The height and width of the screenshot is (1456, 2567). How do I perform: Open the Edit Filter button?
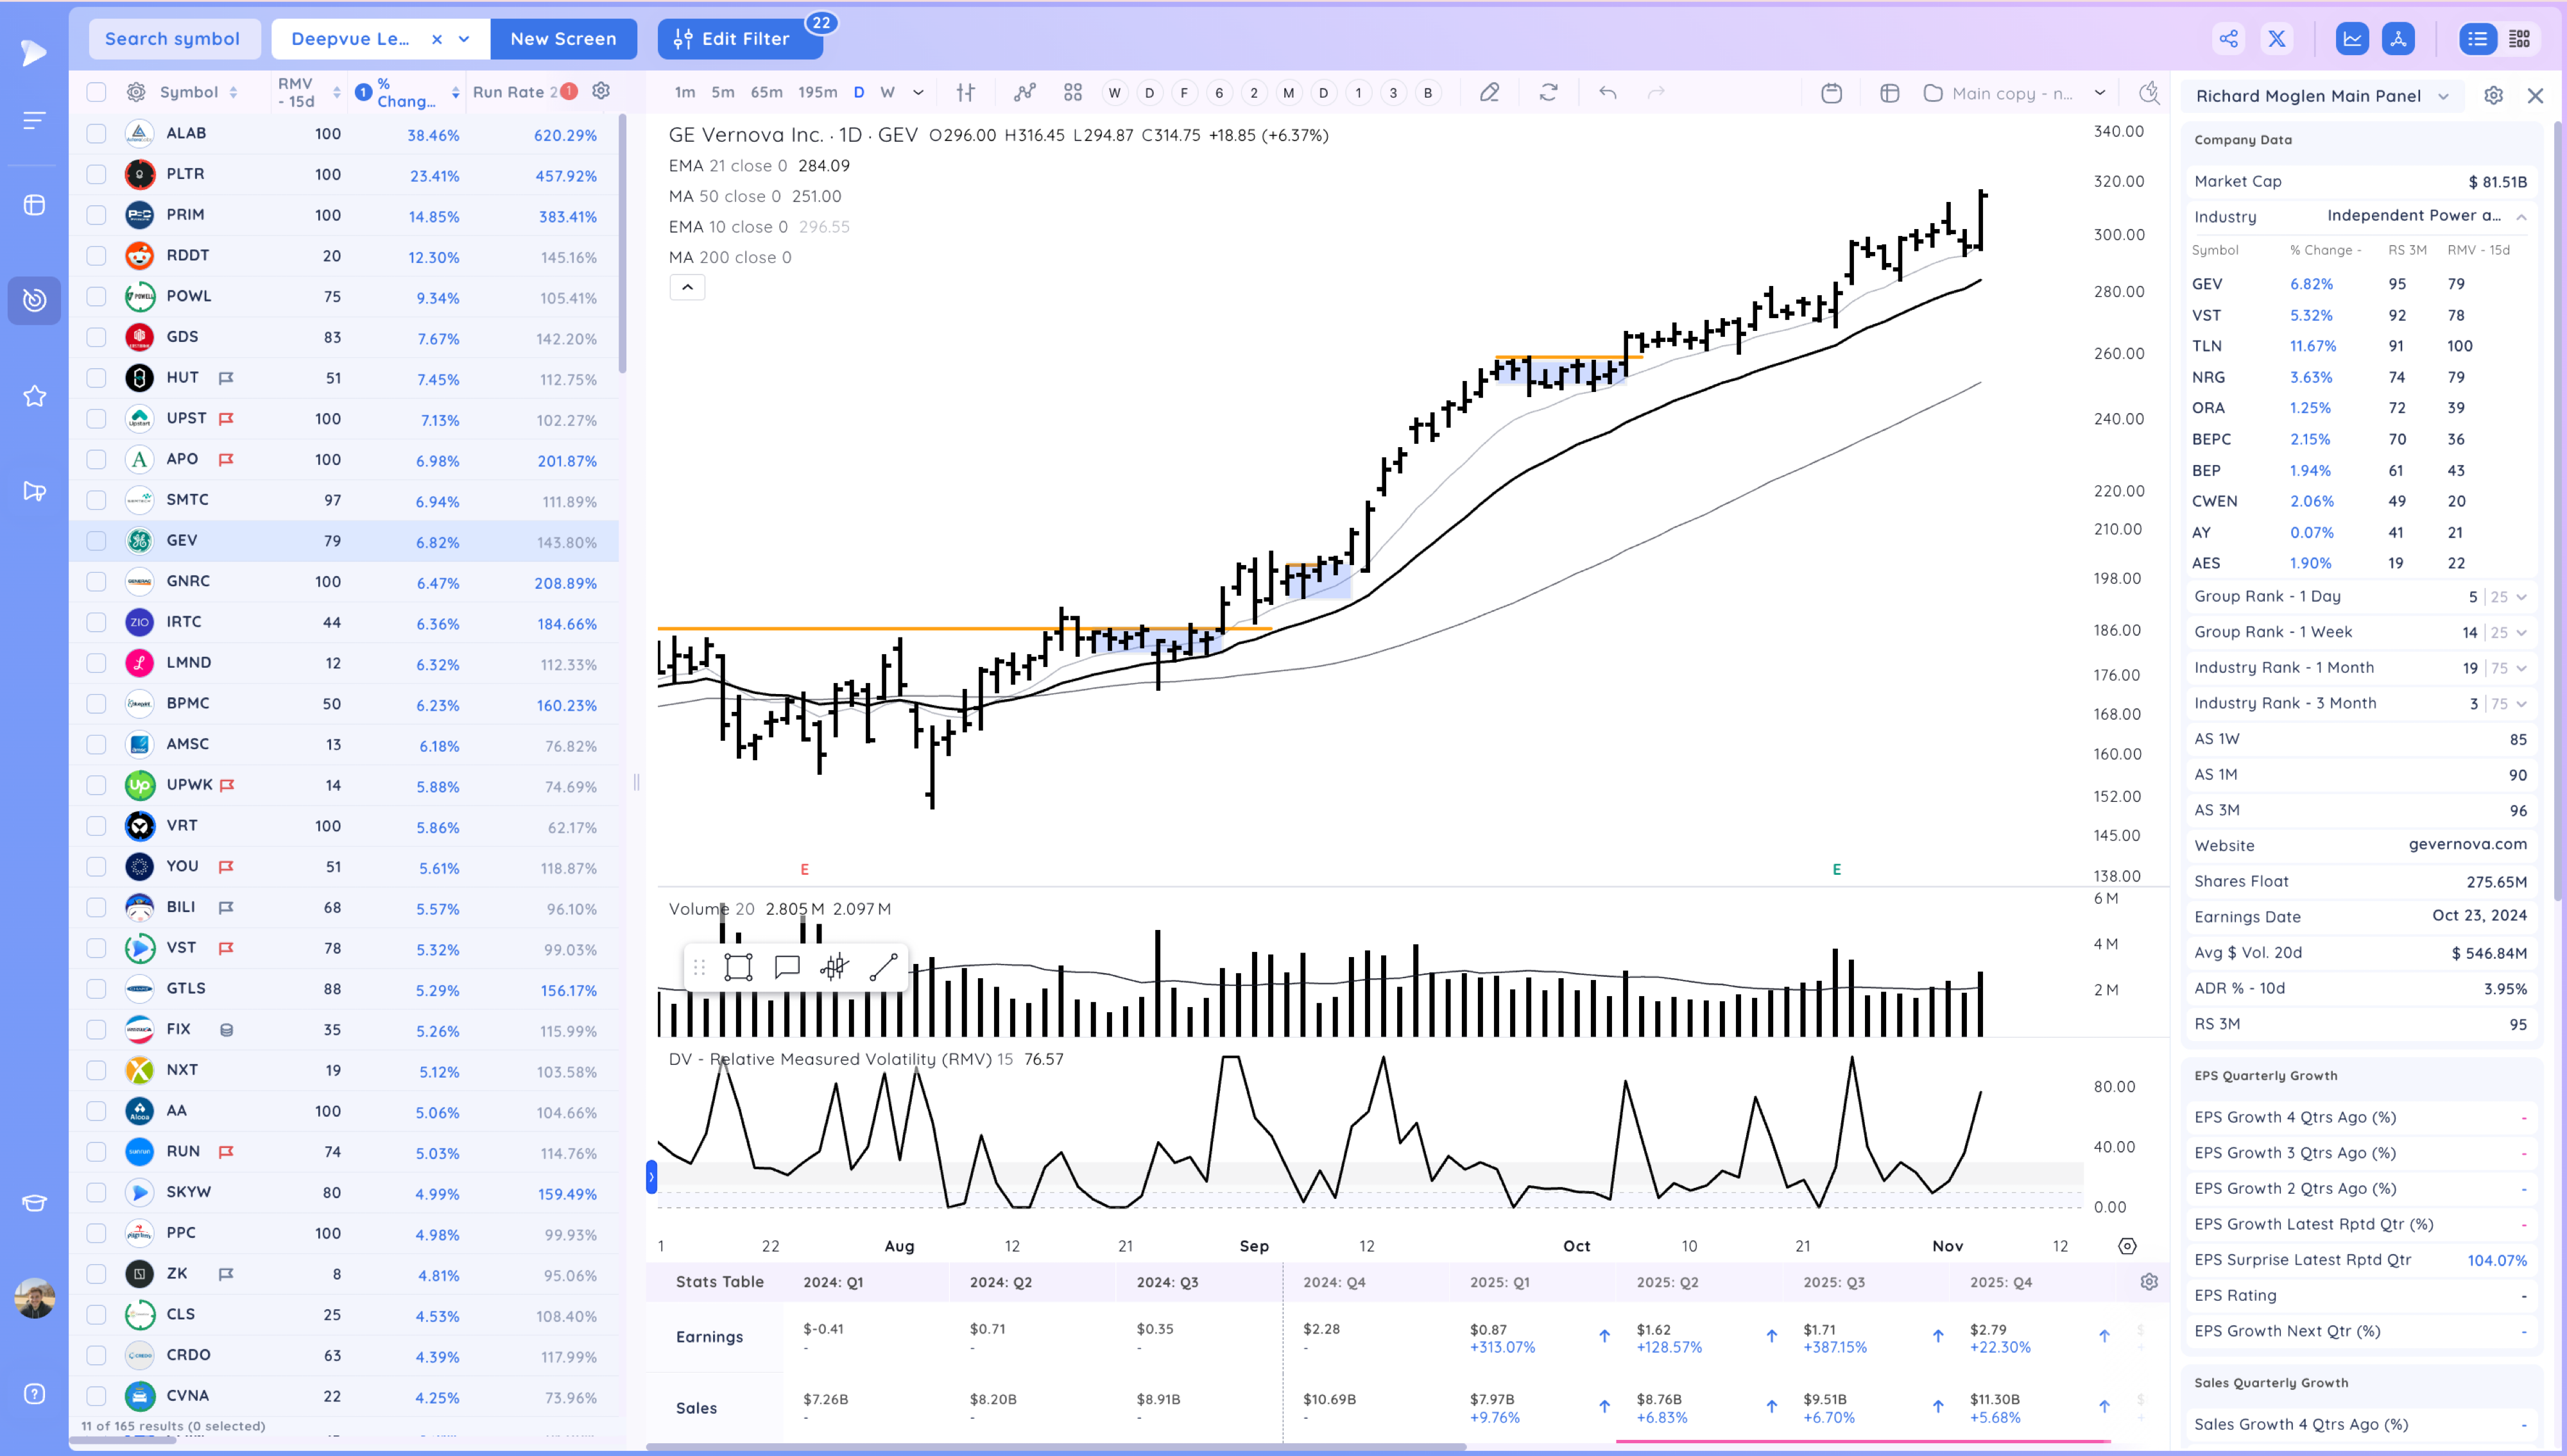[x=739, y=39]
